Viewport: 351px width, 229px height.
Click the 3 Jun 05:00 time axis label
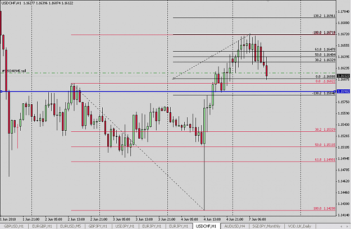tap(121, 219)
